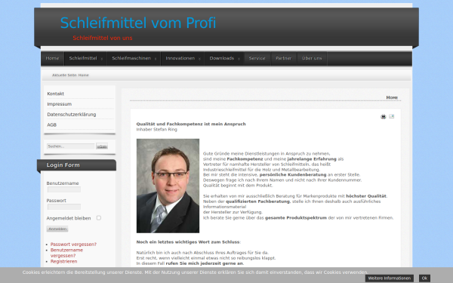Open the Benutzername vergessen? link
This screenshot has height=283, width=453.
[x=66, y=253]
